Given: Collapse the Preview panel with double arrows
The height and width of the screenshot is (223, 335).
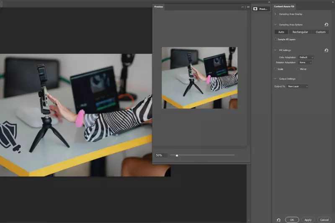Looking at the screenshot, I should pos(242,7).
